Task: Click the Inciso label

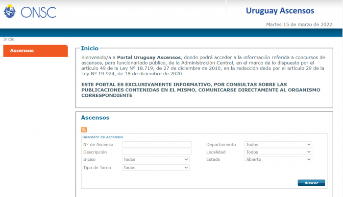Action: [x=89, y=159]
